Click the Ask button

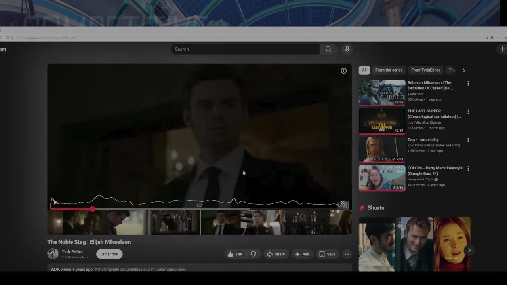(x=302, y=254)
